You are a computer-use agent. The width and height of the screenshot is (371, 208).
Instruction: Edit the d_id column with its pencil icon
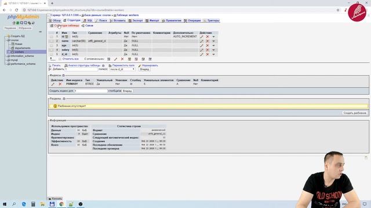coord(202,54)
